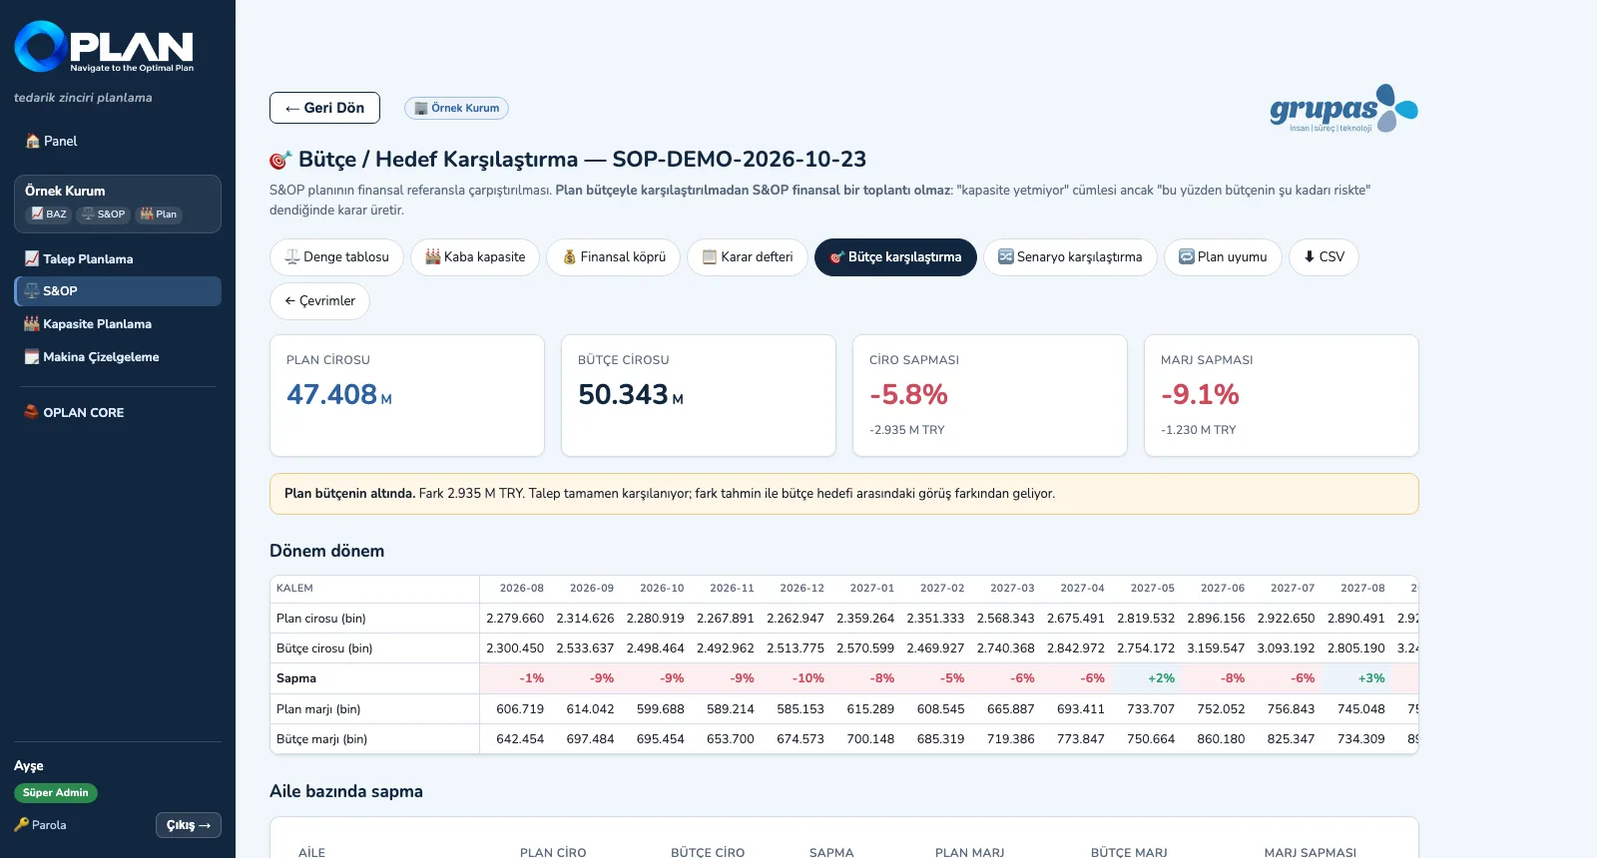Screen dimensions: 1597x858
Task: Open Kaba kapasite tab
Action: pos(475,257)
